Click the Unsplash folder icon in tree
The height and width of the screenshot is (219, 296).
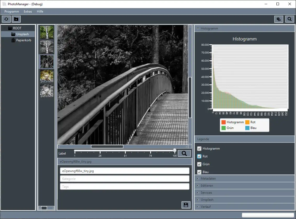click(x=13, y=34)
